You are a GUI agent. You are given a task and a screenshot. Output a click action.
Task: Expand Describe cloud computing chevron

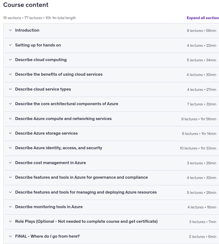click(10, 60)
